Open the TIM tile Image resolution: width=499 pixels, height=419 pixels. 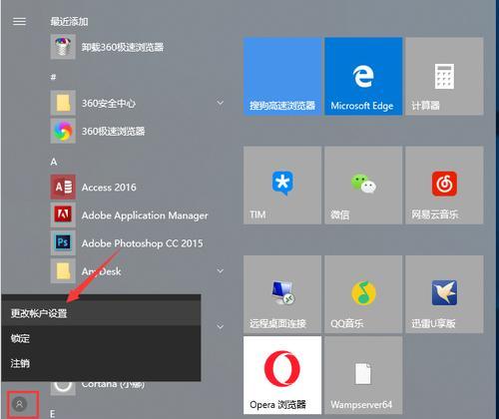(282, 186)
